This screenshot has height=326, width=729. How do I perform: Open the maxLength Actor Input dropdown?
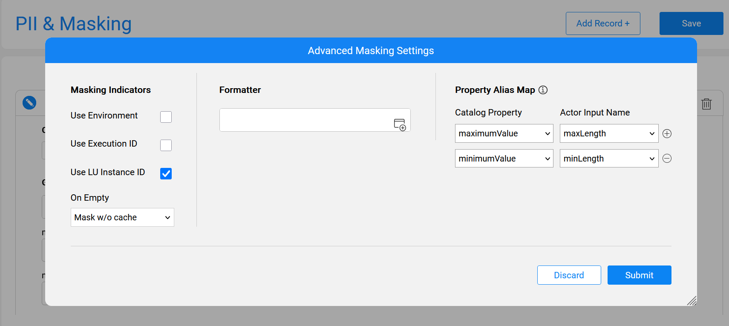tap(609, 134)
